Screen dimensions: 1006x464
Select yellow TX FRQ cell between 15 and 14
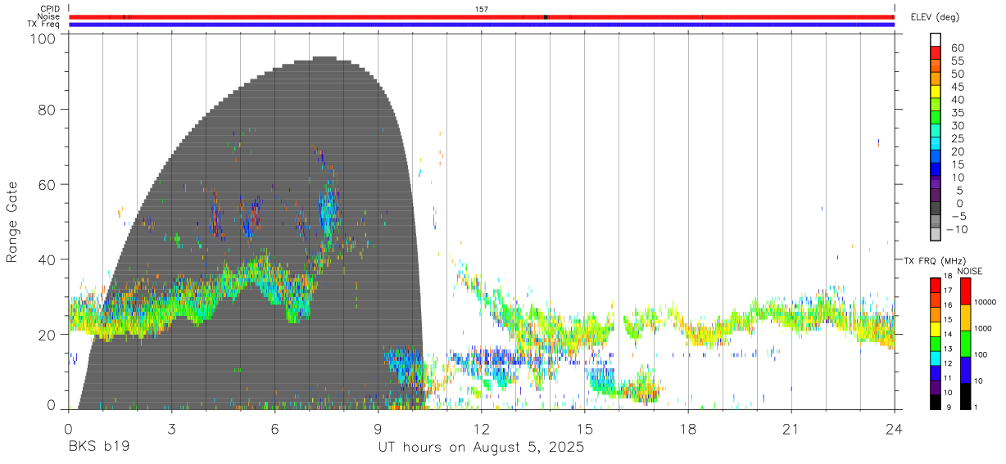point(936,328)
